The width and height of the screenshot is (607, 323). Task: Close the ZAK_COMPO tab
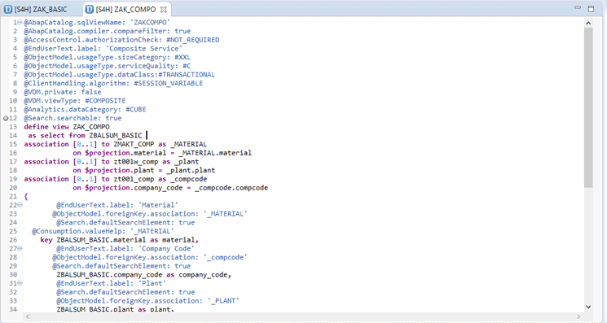click(x=164, y=9)
